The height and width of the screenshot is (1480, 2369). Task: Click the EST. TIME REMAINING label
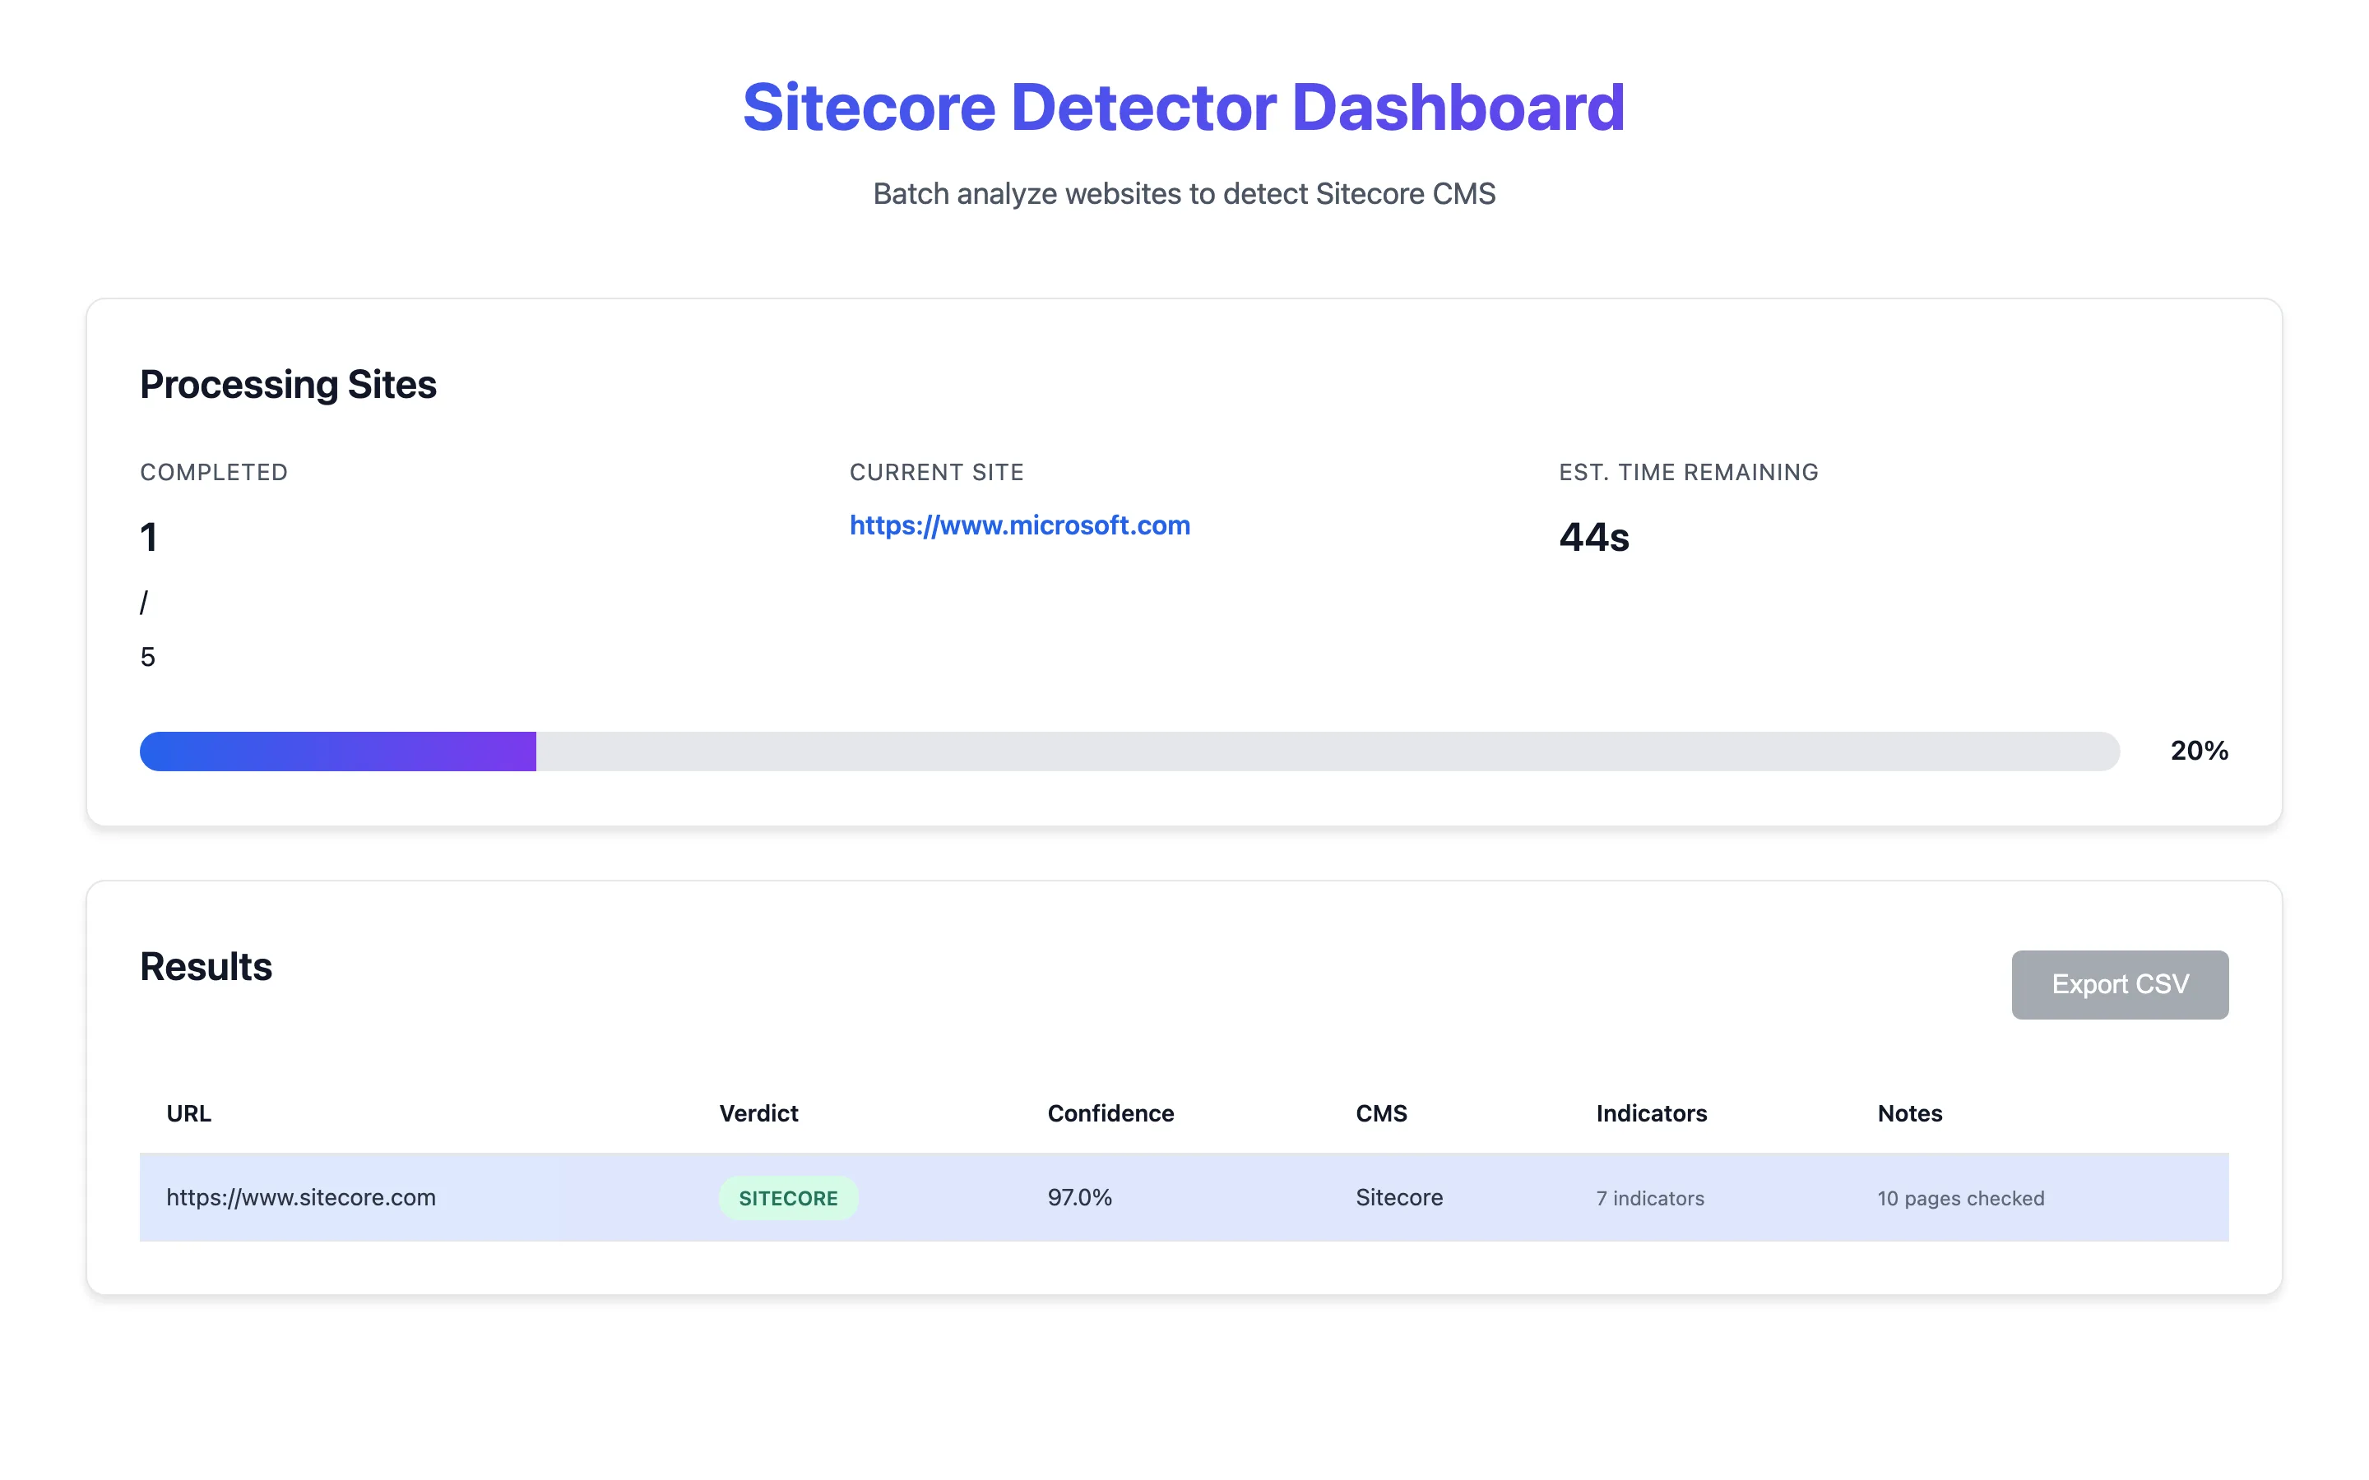pos(1688,473)
